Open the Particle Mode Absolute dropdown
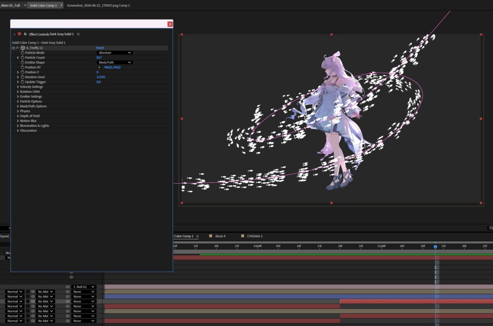Viewport: 493px width, 326px height. [115, 53]
